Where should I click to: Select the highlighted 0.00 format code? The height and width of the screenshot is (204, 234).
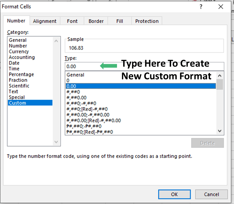[x=141, y=86]
